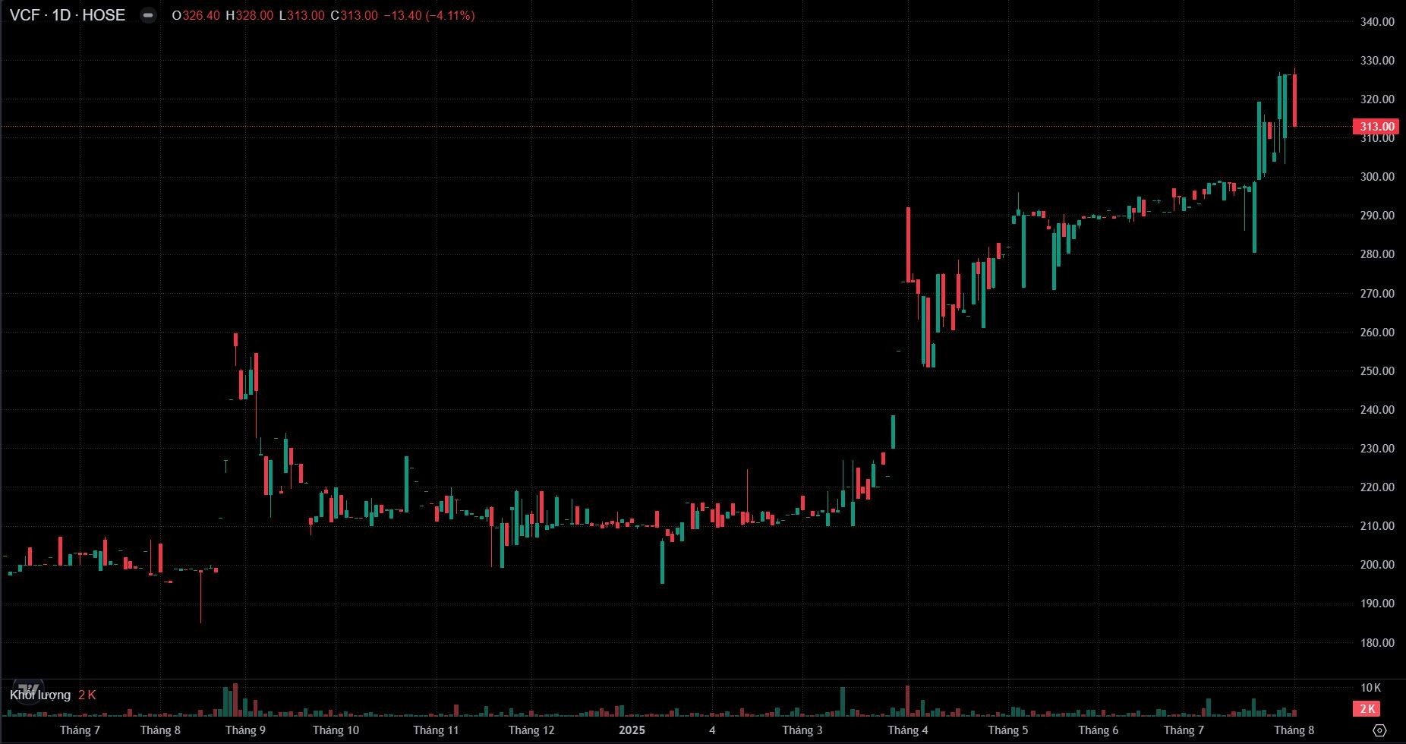
Task: Click the 260.00 level on price scale
Action: coord(1377,333)
